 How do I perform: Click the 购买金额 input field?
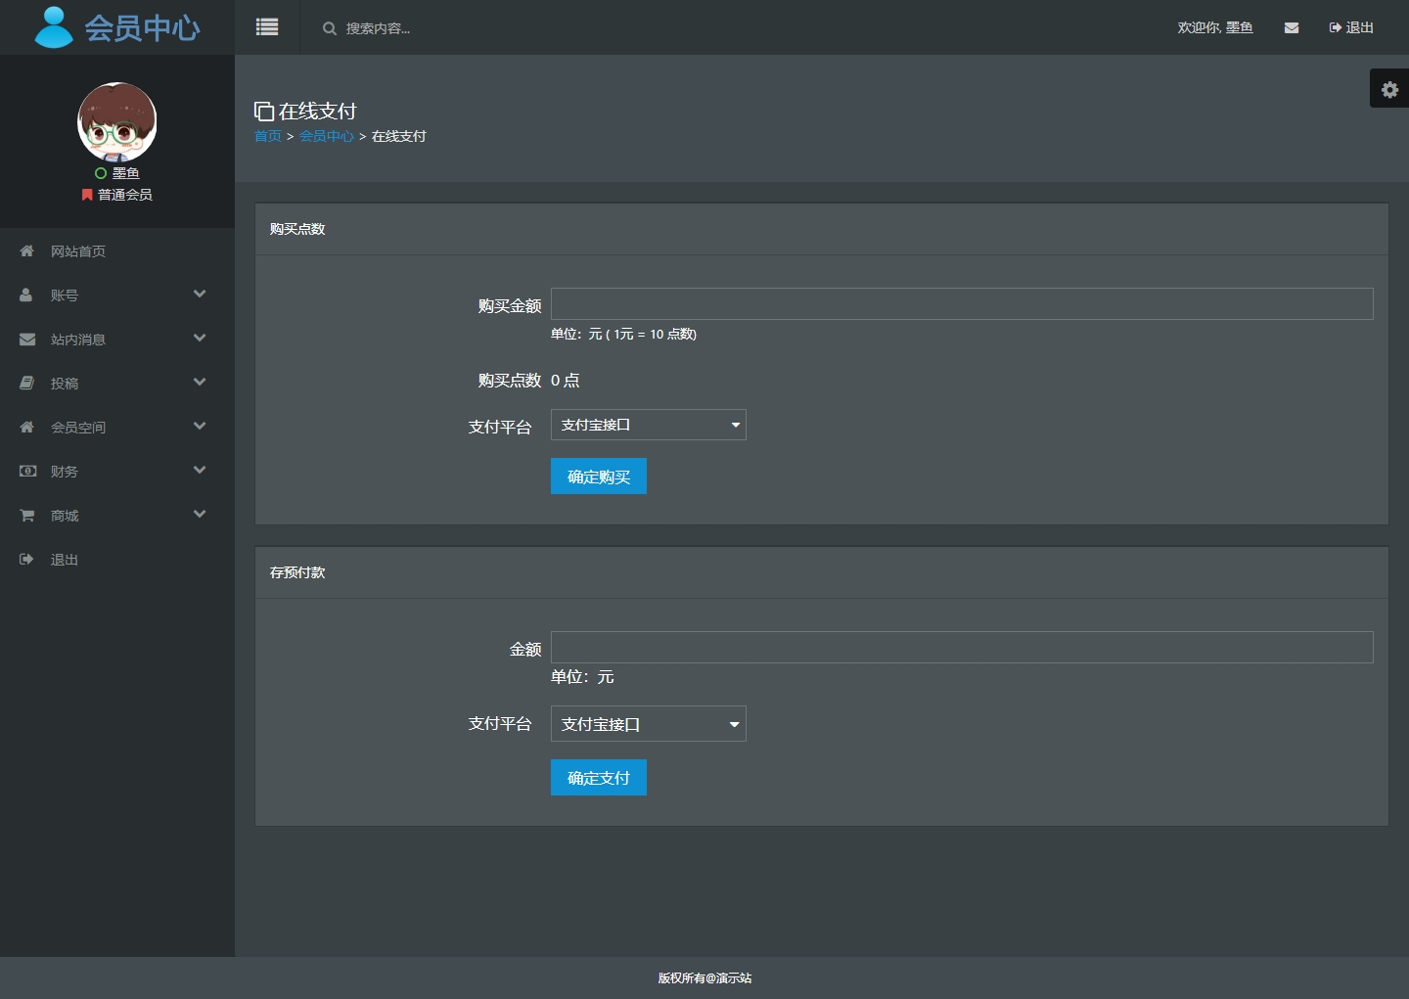961,304
